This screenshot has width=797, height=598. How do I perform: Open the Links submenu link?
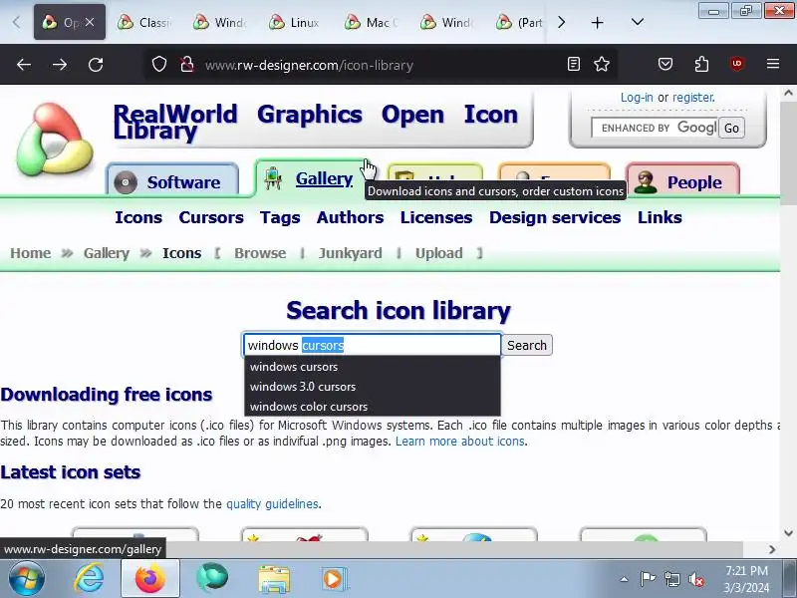pos(660,217)
